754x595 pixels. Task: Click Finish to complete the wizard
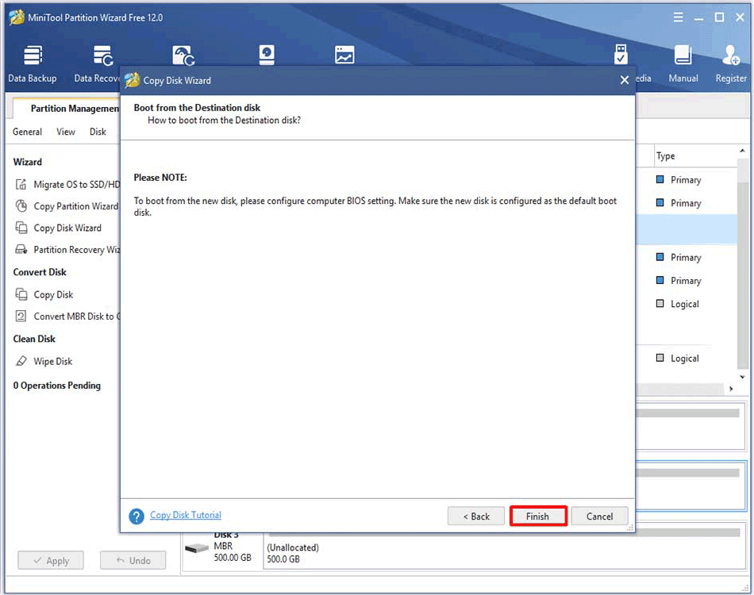coord(538,516)
